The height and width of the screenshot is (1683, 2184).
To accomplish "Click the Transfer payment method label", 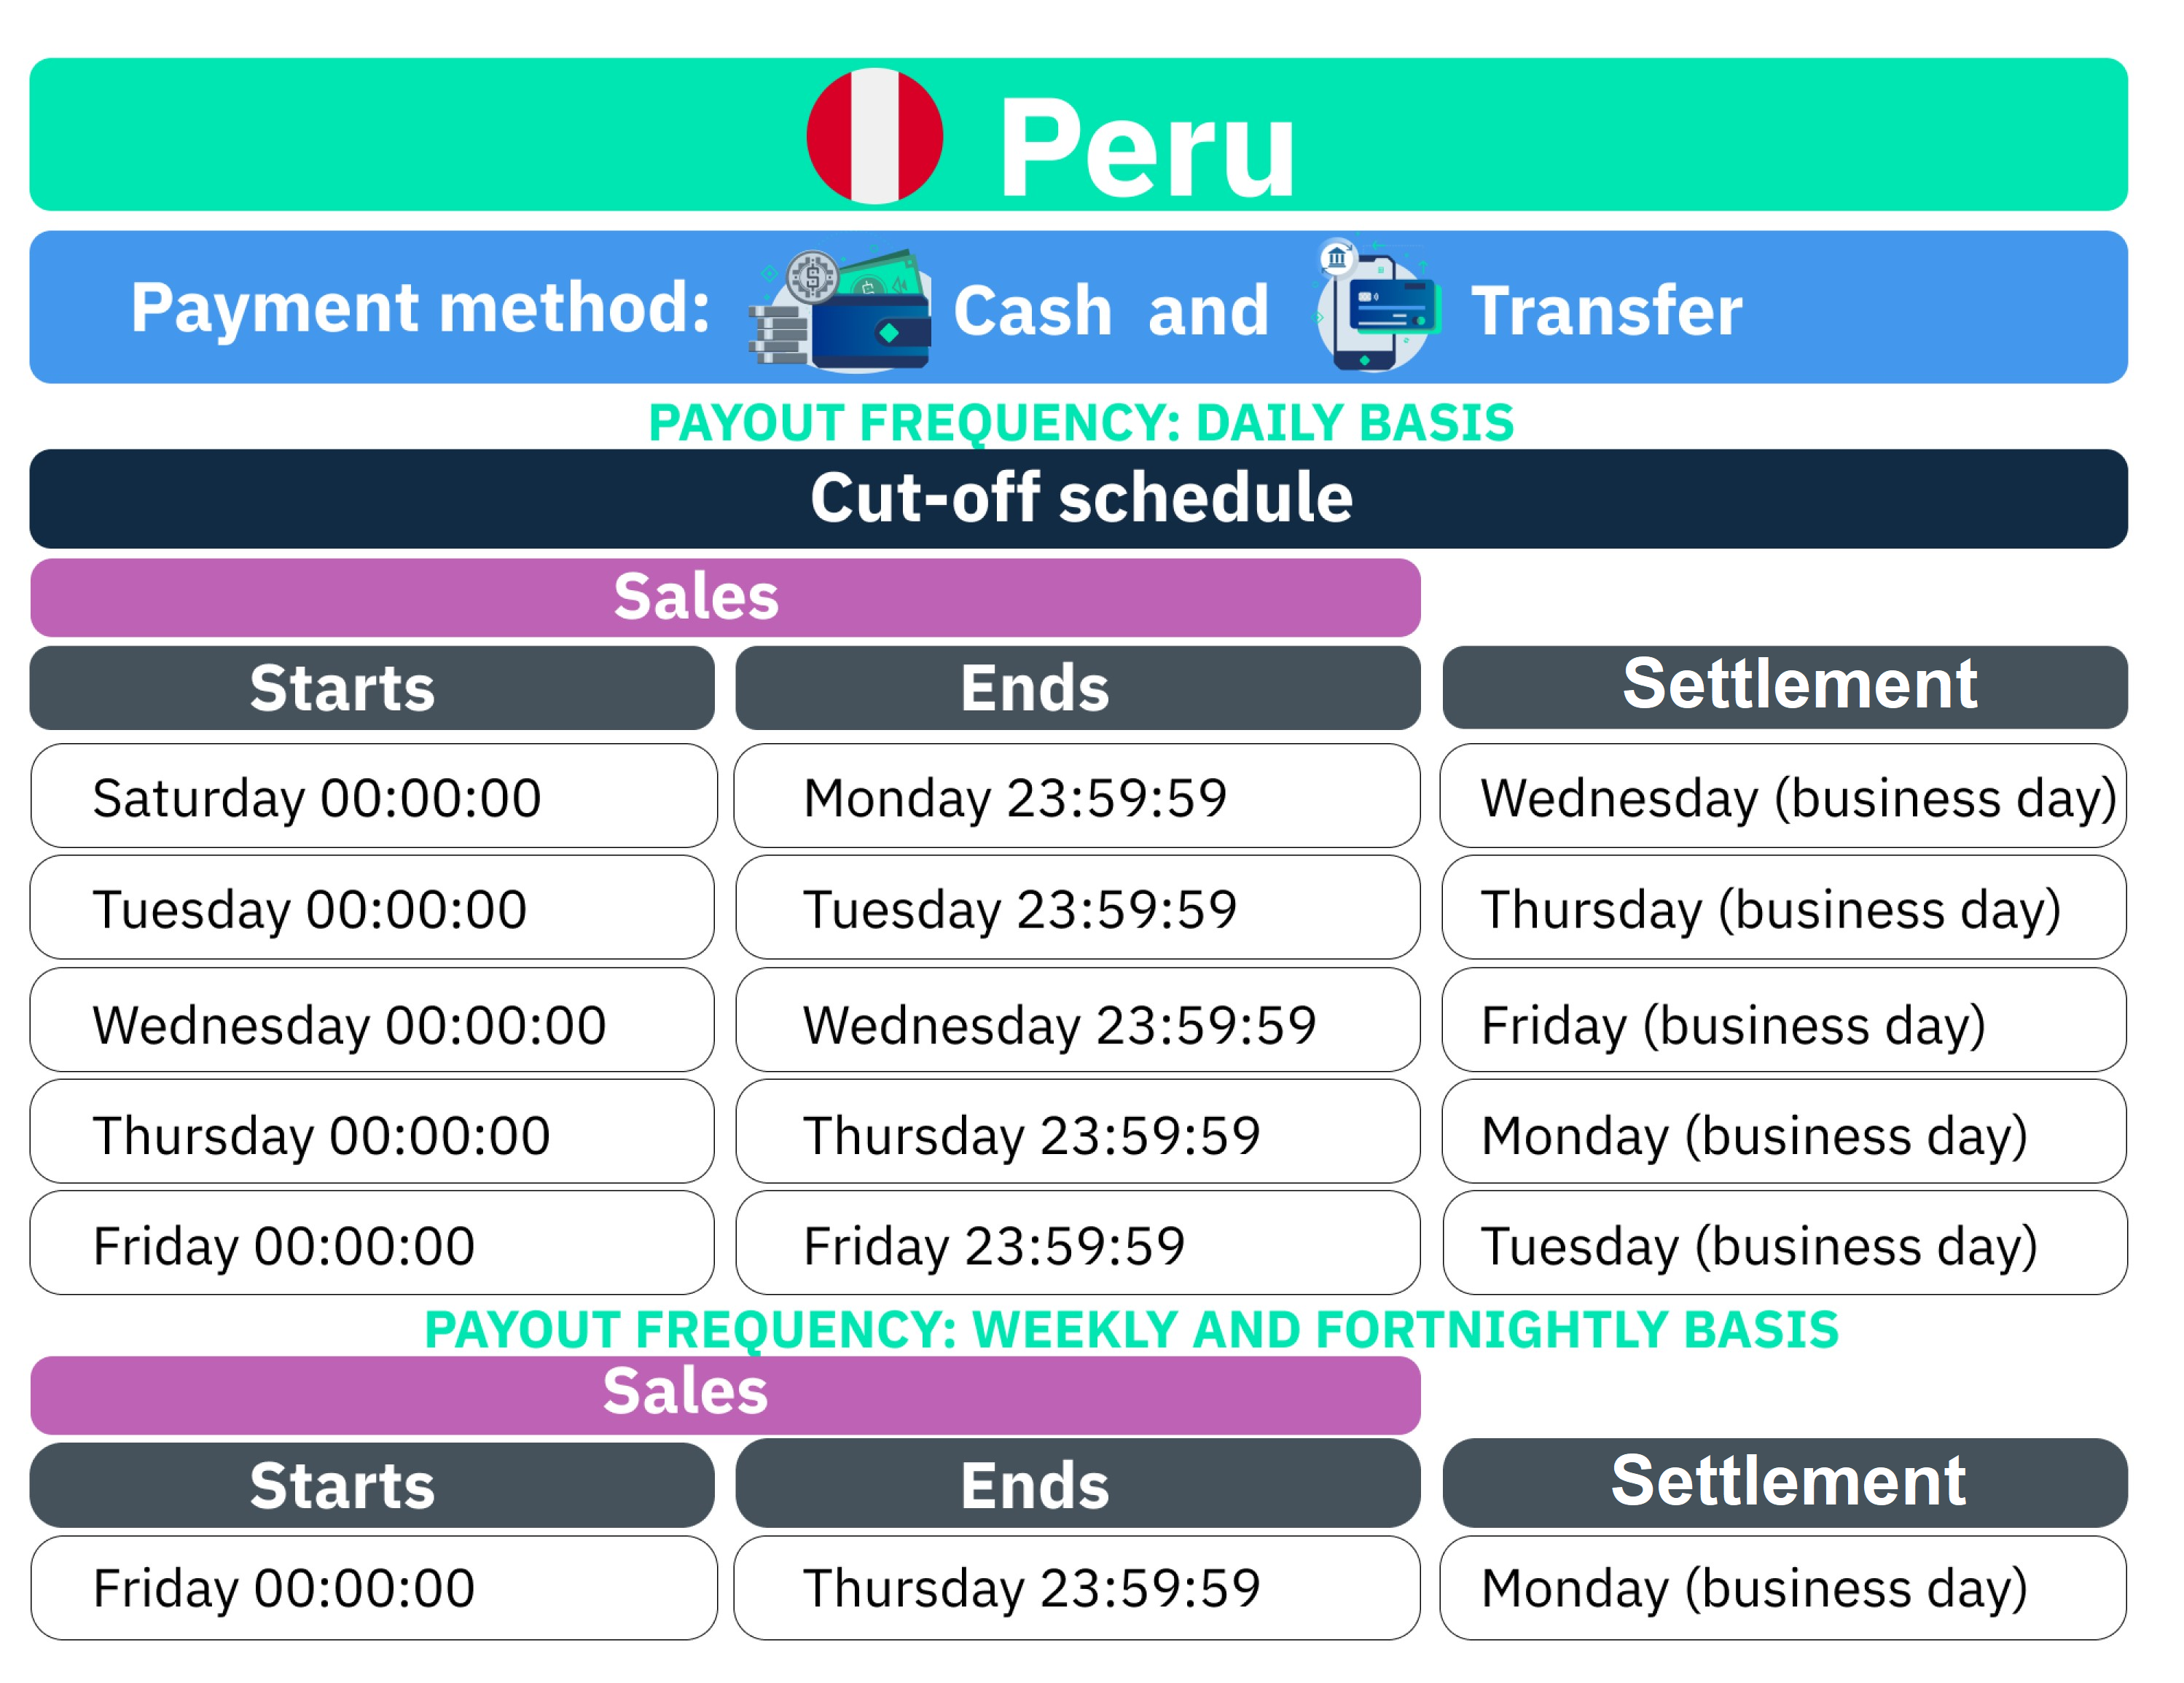I will 1604,310.
